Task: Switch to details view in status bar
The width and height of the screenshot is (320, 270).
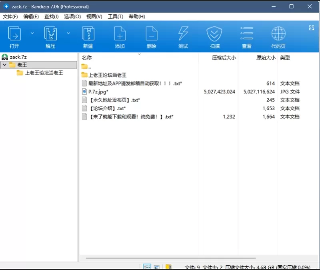Action: pyautogui.click(x=147, y=266)
